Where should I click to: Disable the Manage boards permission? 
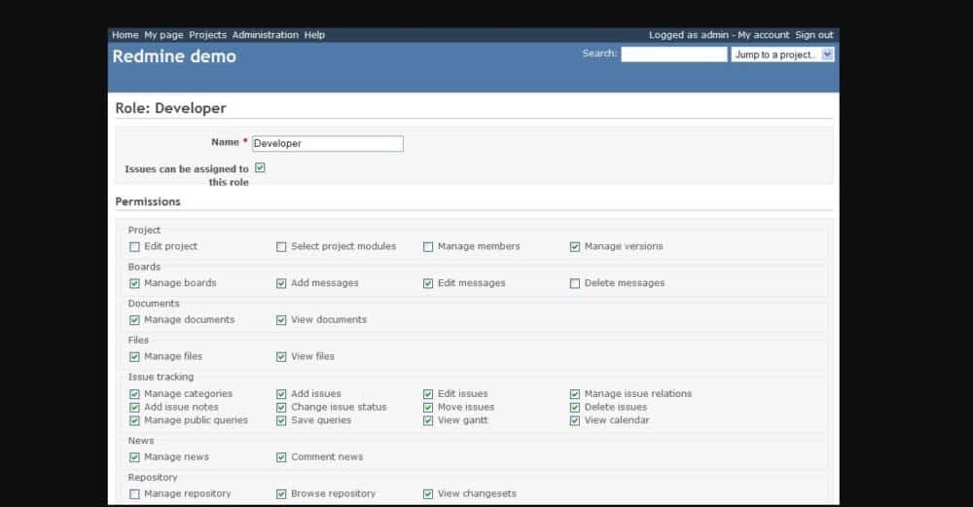coord(134,283)
